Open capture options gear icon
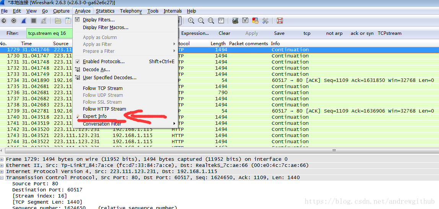 [x=13, y=21]
